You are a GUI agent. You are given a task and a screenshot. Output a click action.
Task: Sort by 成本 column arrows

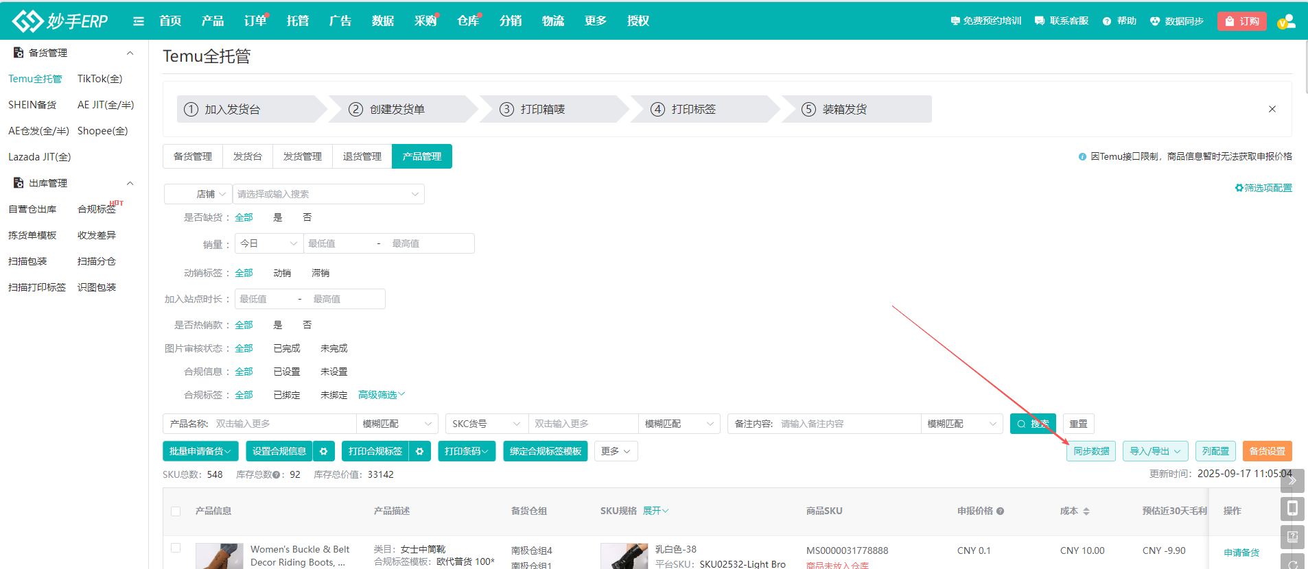coord(1086,511)
